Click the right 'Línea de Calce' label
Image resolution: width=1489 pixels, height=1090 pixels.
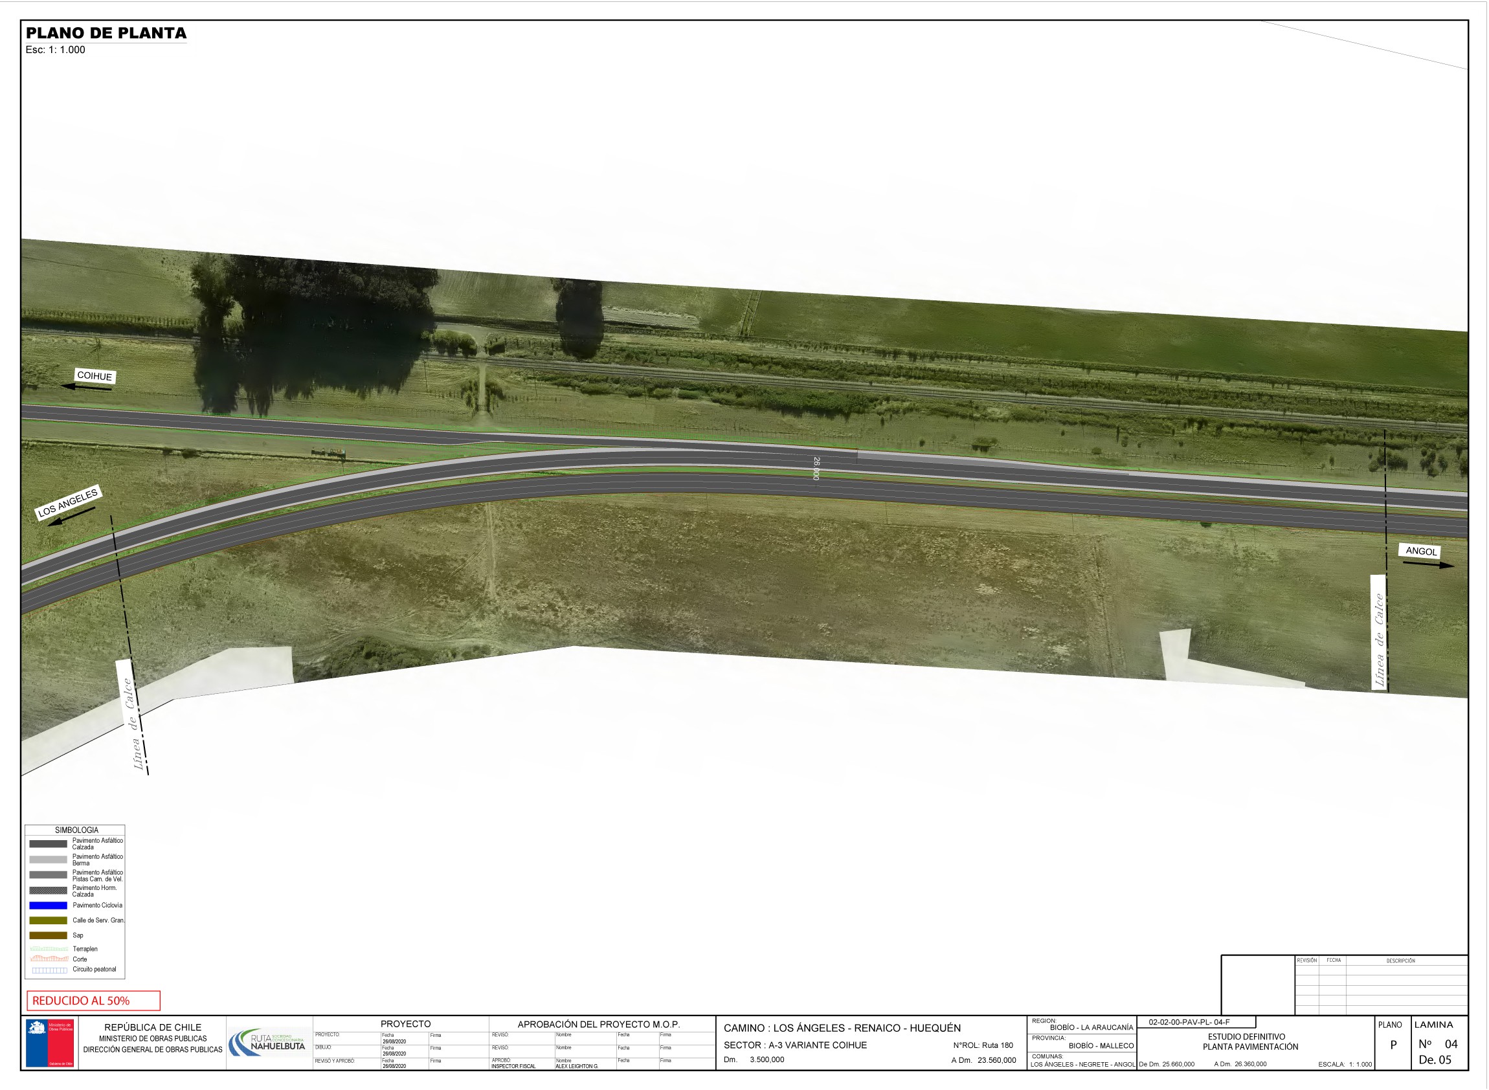tap(1379, 640)
